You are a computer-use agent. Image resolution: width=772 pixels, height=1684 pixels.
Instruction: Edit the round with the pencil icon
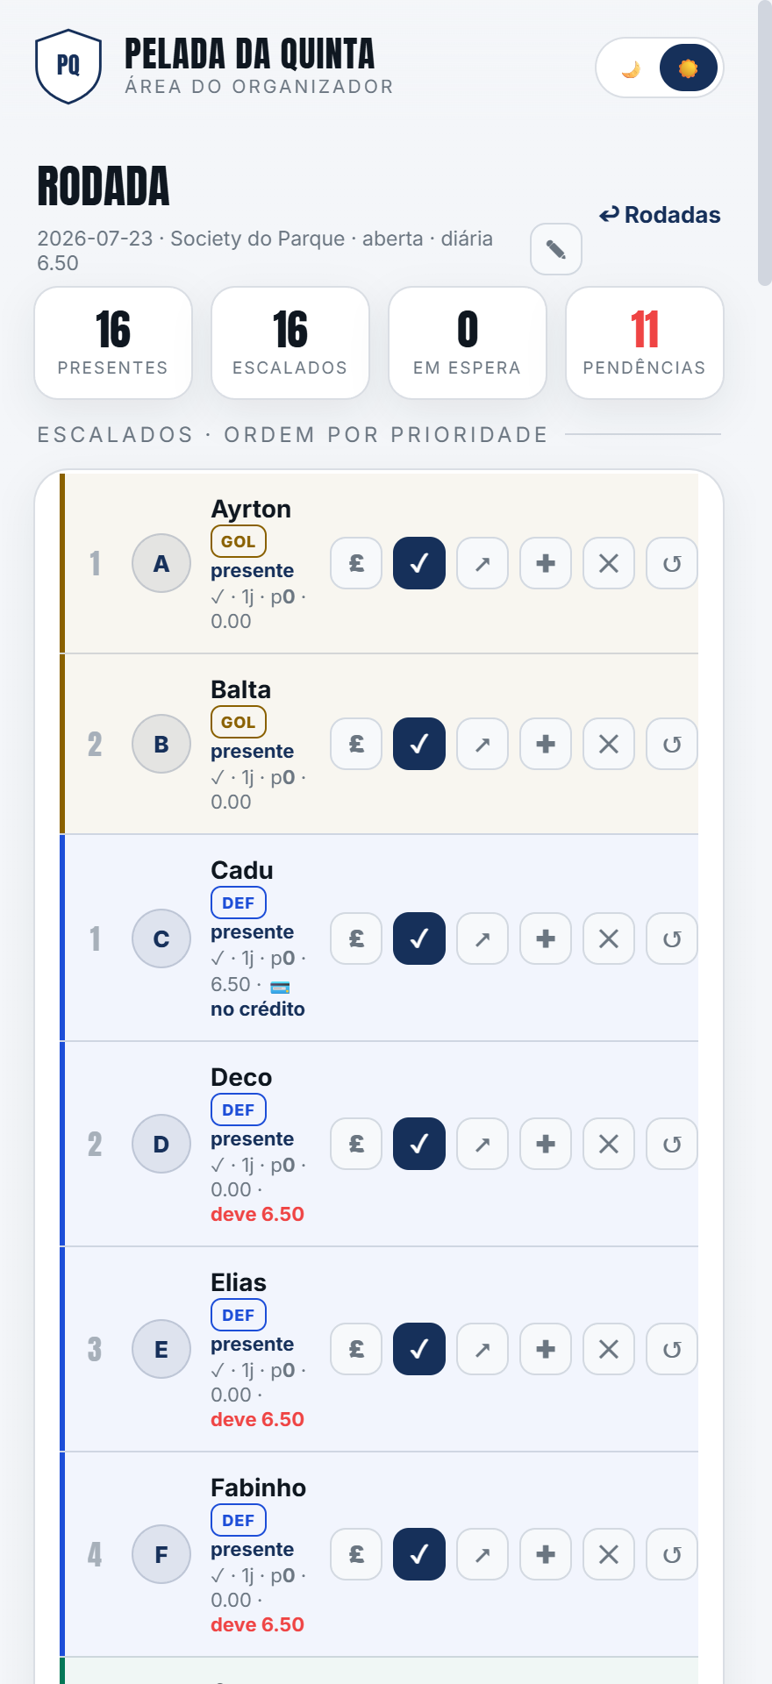(x=556, y=249)
